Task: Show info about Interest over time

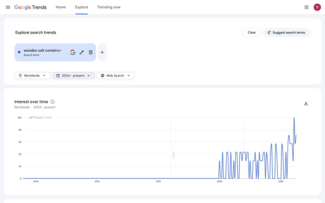Action: tap(53, 102)
